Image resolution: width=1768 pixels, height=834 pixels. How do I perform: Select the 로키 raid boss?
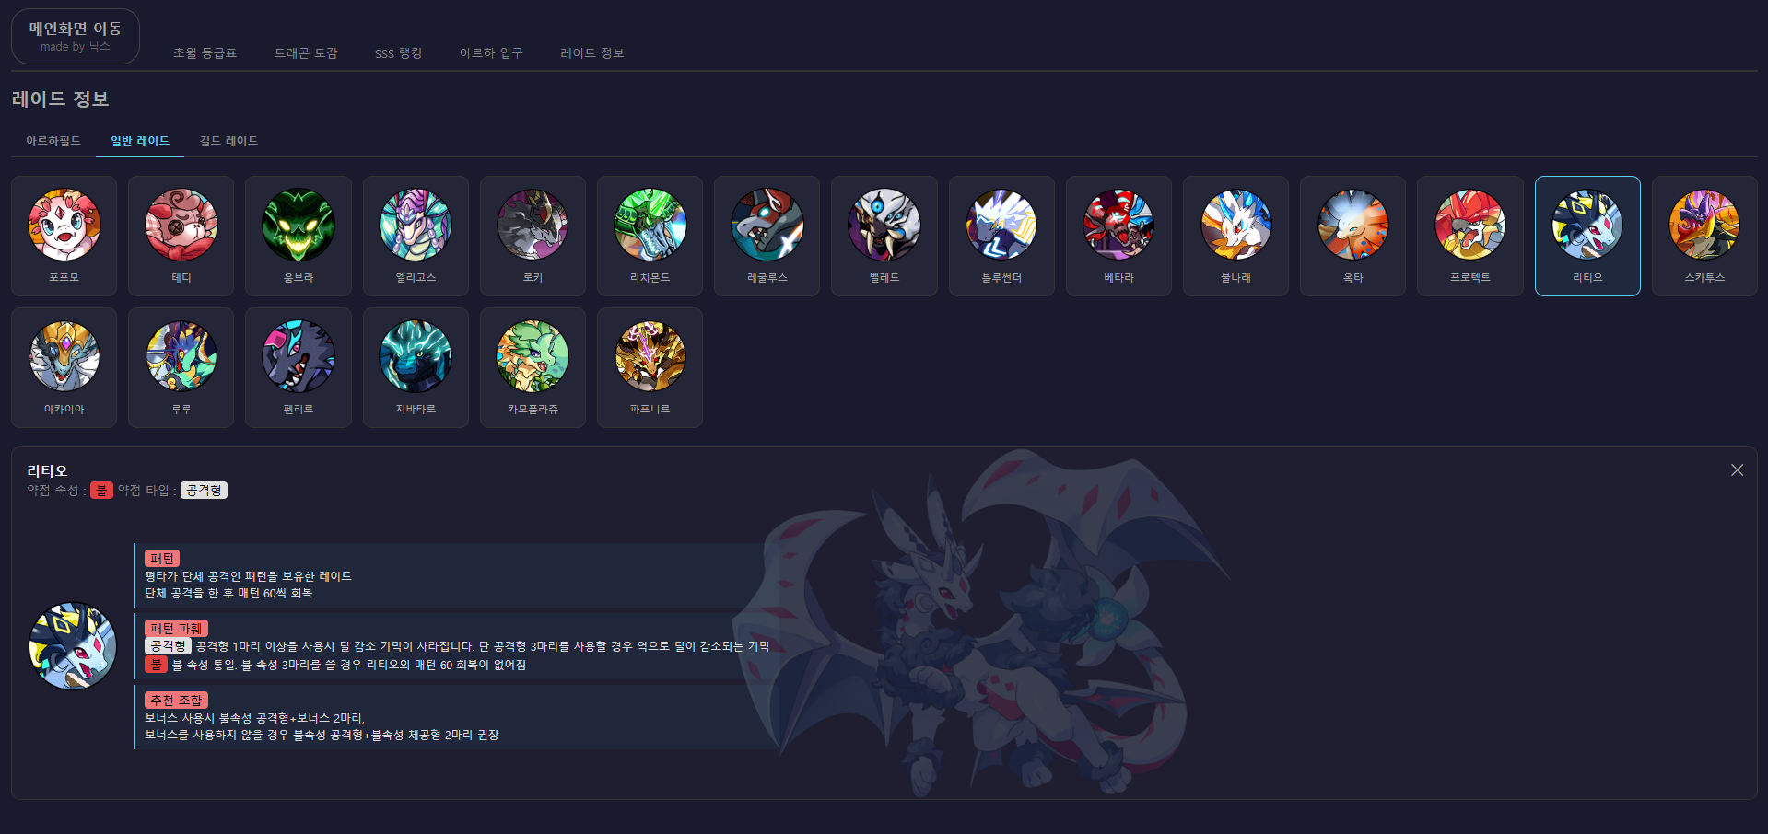tap(533, 236)
